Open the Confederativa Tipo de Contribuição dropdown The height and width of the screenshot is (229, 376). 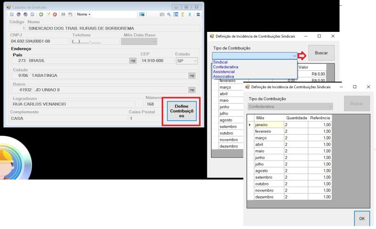point(330,107)
